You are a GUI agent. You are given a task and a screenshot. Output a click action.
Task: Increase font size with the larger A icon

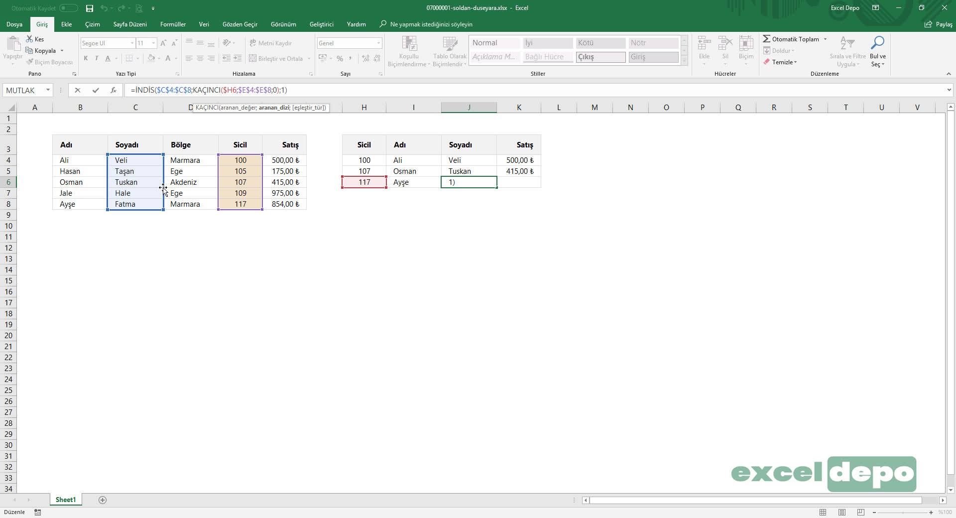[x=163, y=43]
